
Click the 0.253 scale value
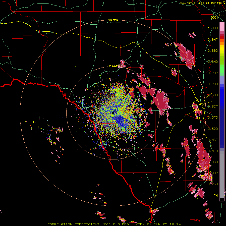[213, 184]
